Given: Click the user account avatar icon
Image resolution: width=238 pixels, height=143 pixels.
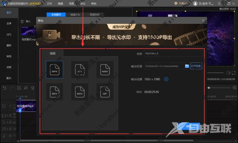Looking at the screenshot, I should [x=195, y=4].
